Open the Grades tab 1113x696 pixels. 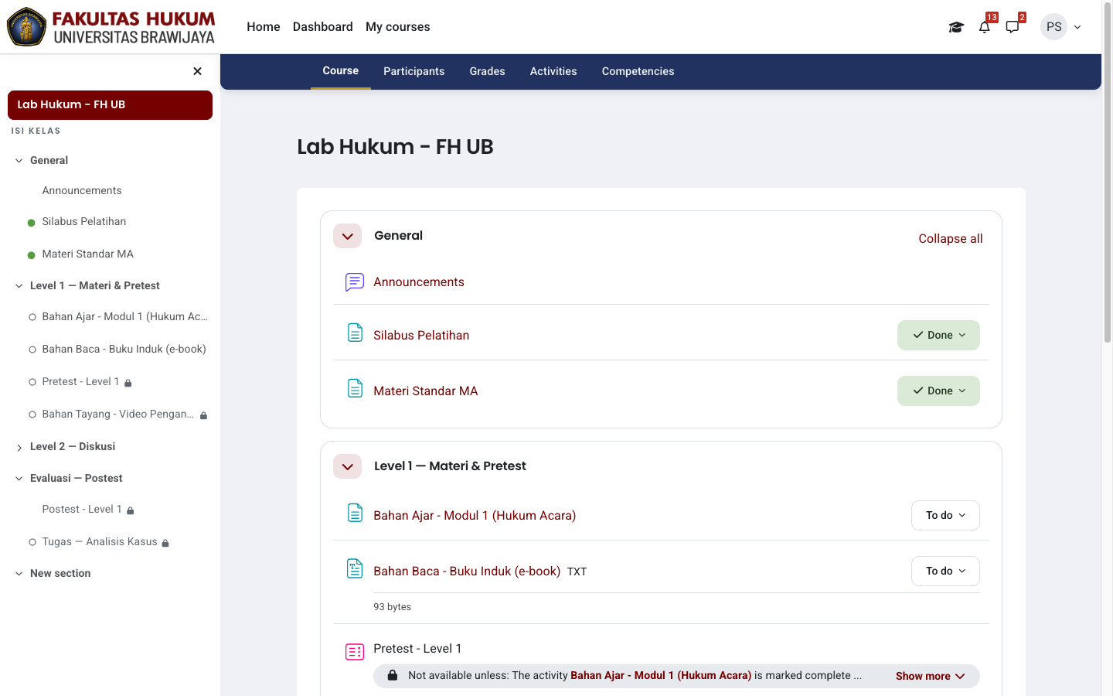pyautogui.click(x=487, y=71)
